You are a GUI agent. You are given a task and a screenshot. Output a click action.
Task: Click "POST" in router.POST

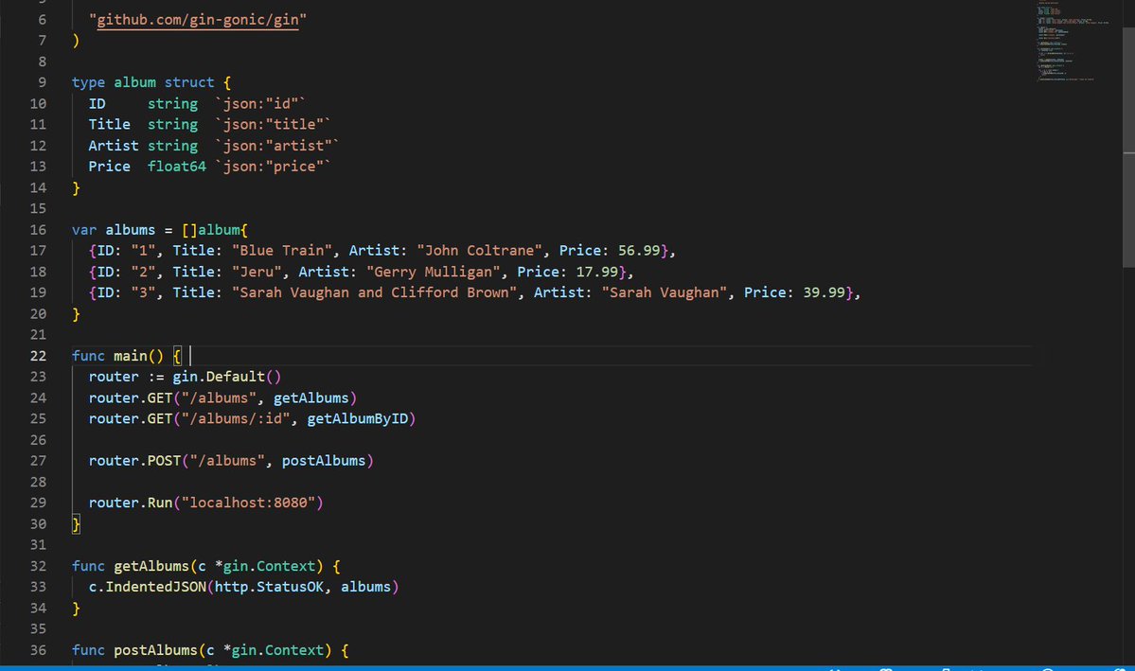coord(165,460)
